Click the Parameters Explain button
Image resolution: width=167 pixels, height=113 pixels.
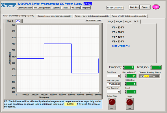point(94,20)
